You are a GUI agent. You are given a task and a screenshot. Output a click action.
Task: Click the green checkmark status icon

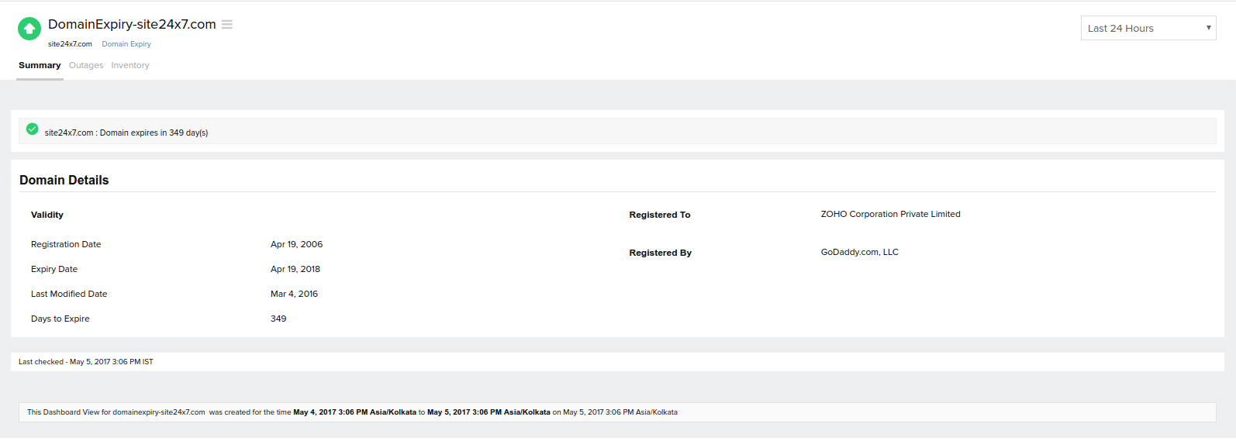32,129
